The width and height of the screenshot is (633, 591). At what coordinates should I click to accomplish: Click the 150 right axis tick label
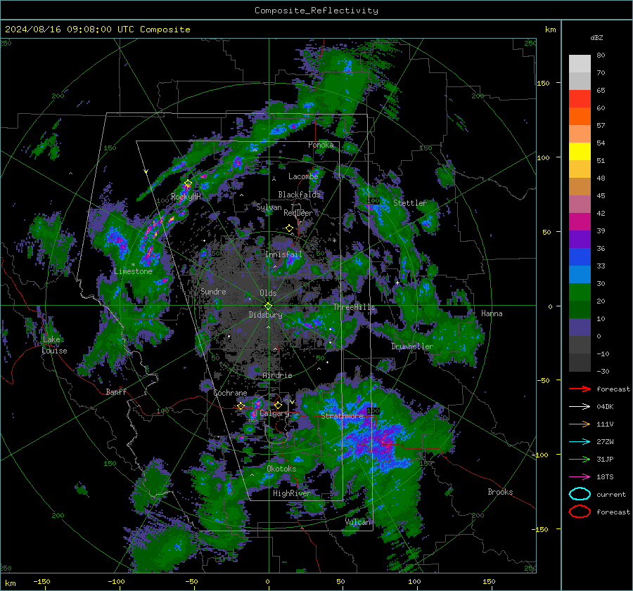[x=543, y=83]
